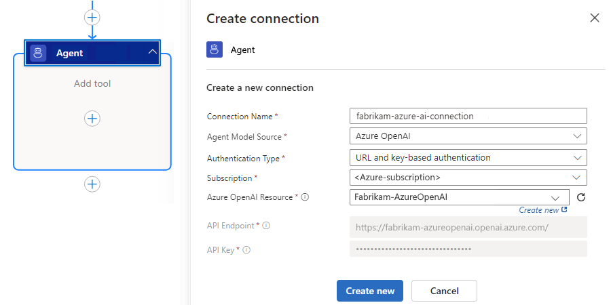
Task: Click the plus icon below the Agent node
Action: coord(92,184)
